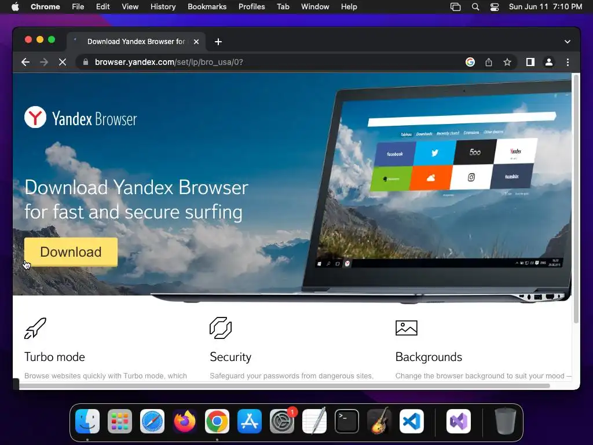Open the Window menu
This screenshot has width=593, height=445.
(x=315, y=7)
